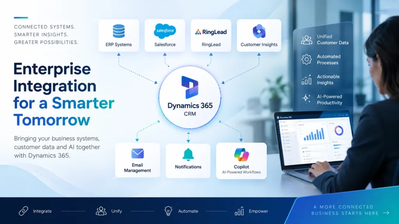Click the Notifications bell icon

point(188,154)
